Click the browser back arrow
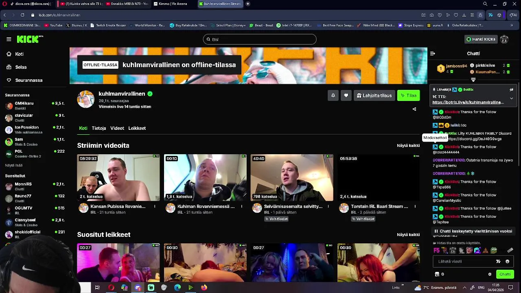521x293 pixels. point(4,15)
